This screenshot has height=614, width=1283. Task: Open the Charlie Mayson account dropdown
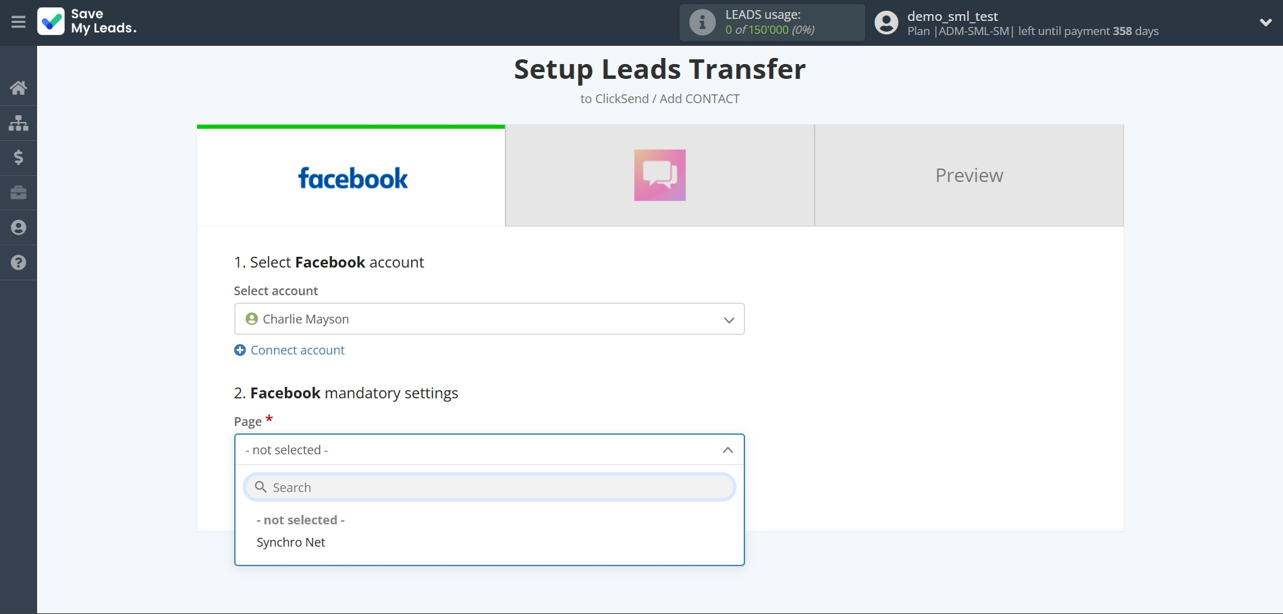coord(489,319)
